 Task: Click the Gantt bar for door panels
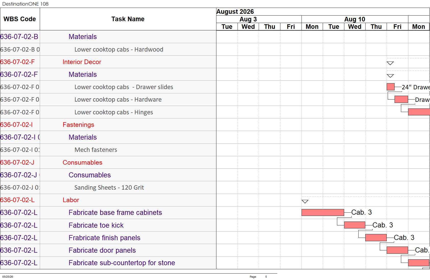(397, 250)
